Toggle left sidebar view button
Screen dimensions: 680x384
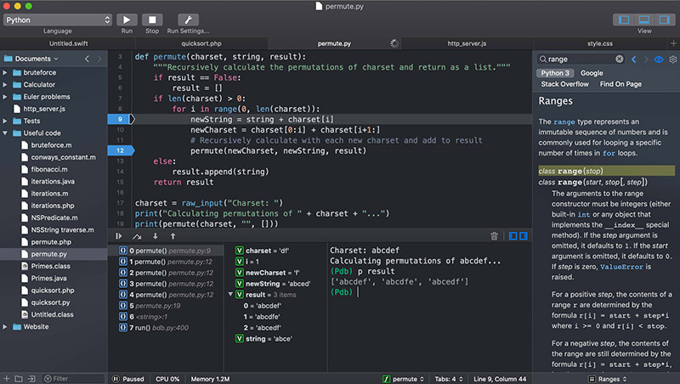pos(624,20)
